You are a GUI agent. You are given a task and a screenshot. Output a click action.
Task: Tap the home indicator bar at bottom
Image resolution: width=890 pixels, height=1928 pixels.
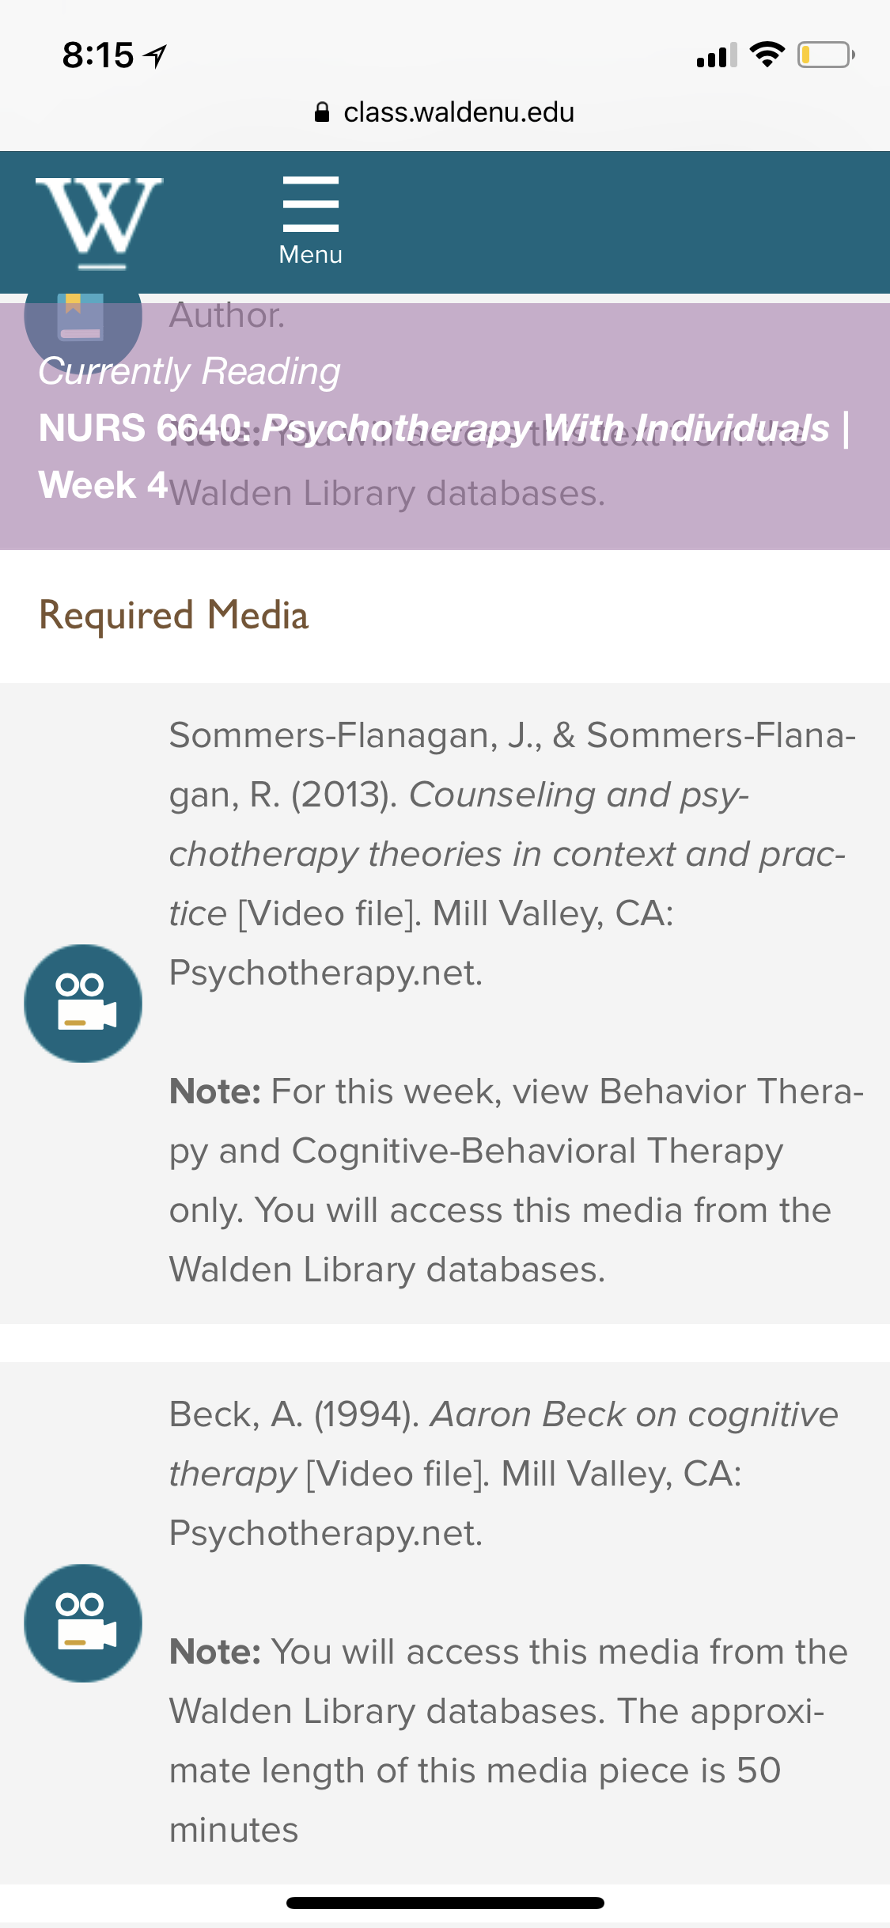tap(445, 1903)
